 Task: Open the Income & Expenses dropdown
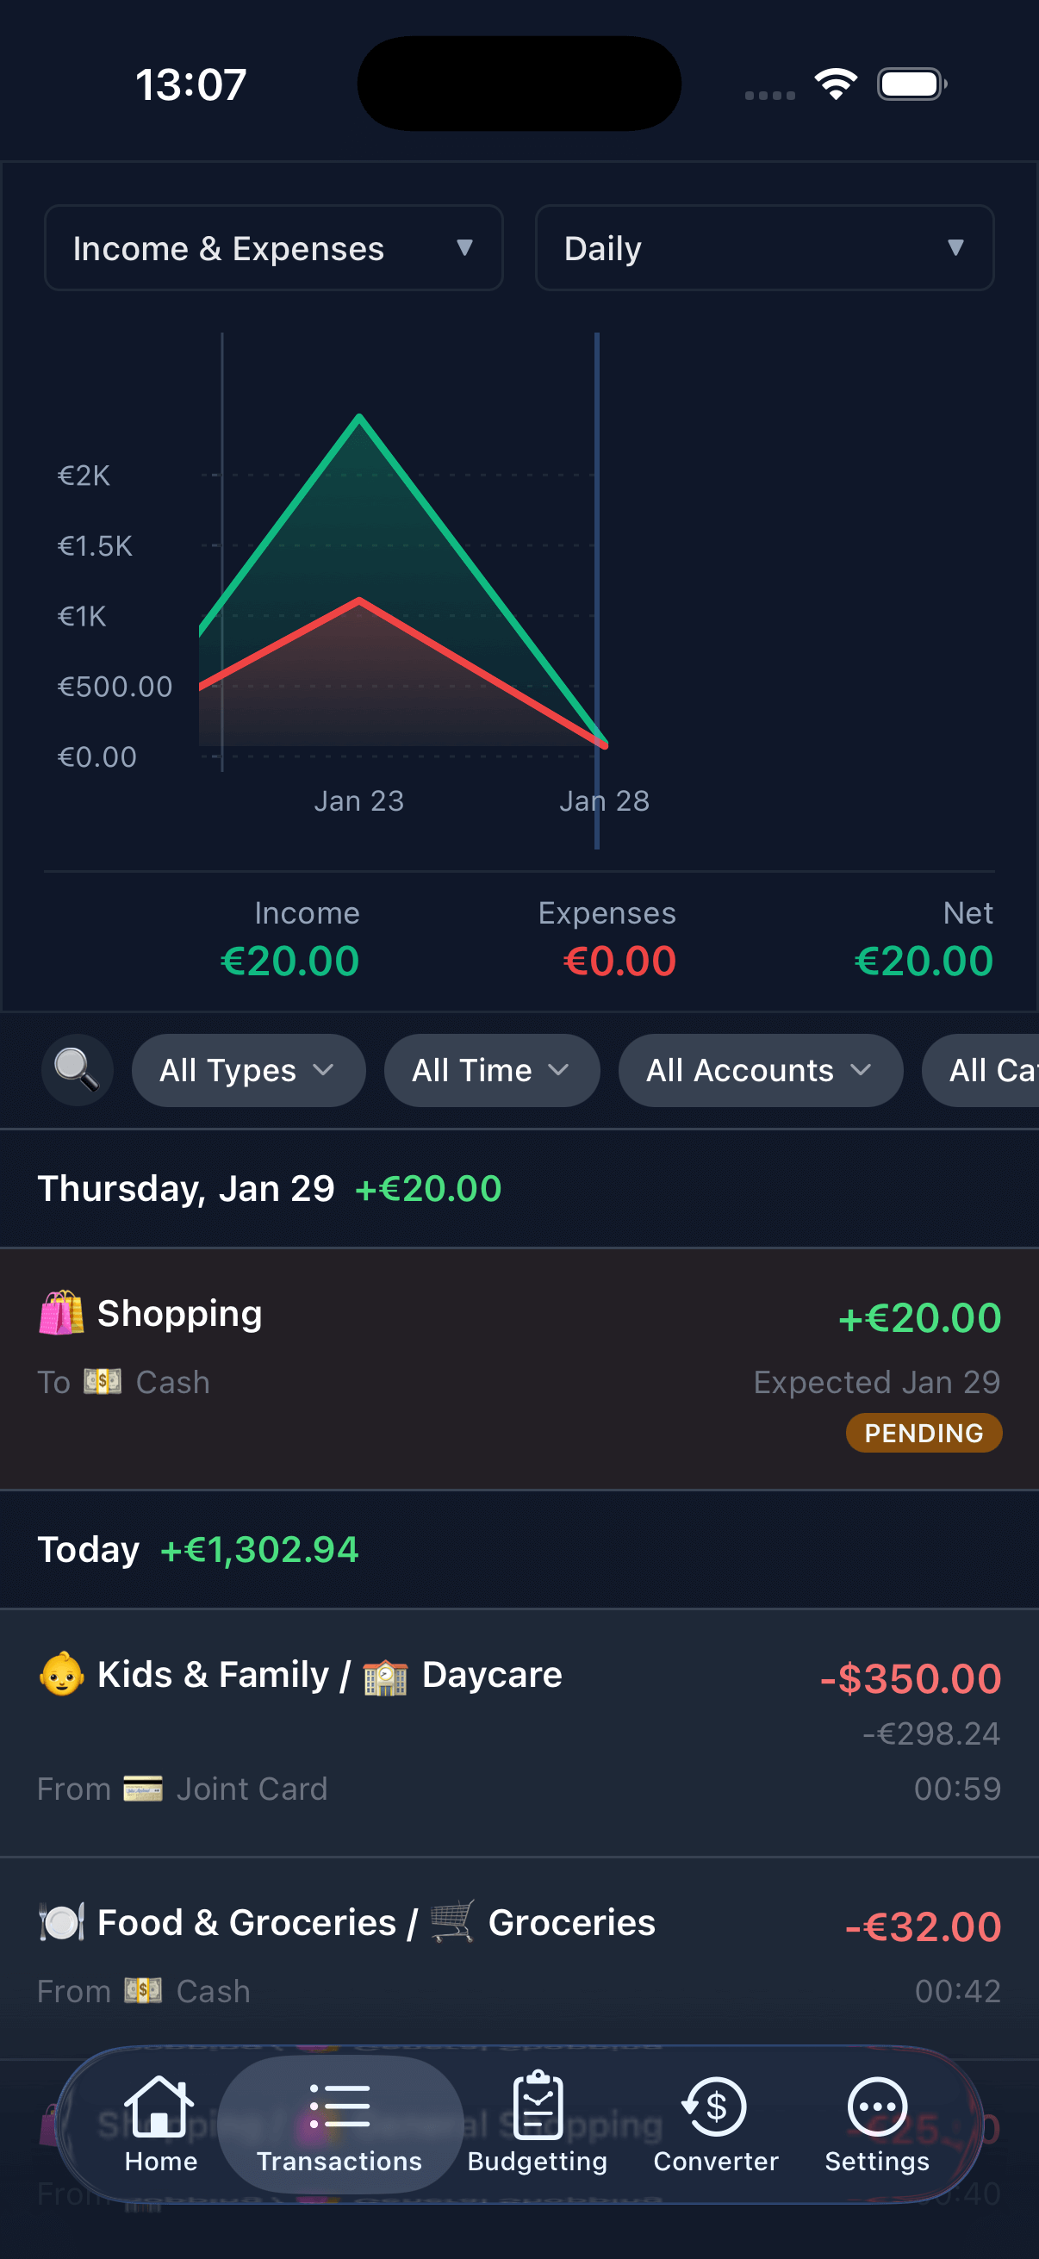(273, 247)
